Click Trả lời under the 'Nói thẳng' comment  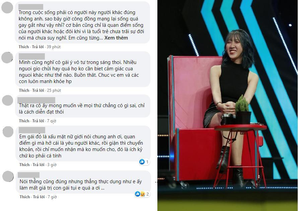pos(39,197)
